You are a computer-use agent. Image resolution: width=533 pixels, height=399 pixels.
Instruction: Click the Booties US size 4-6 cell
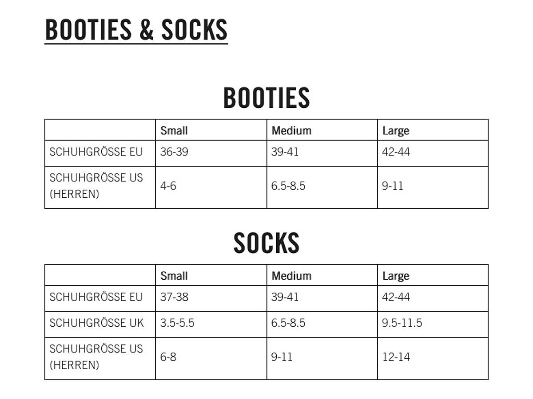pyautogui.click(x=168, y=186)
